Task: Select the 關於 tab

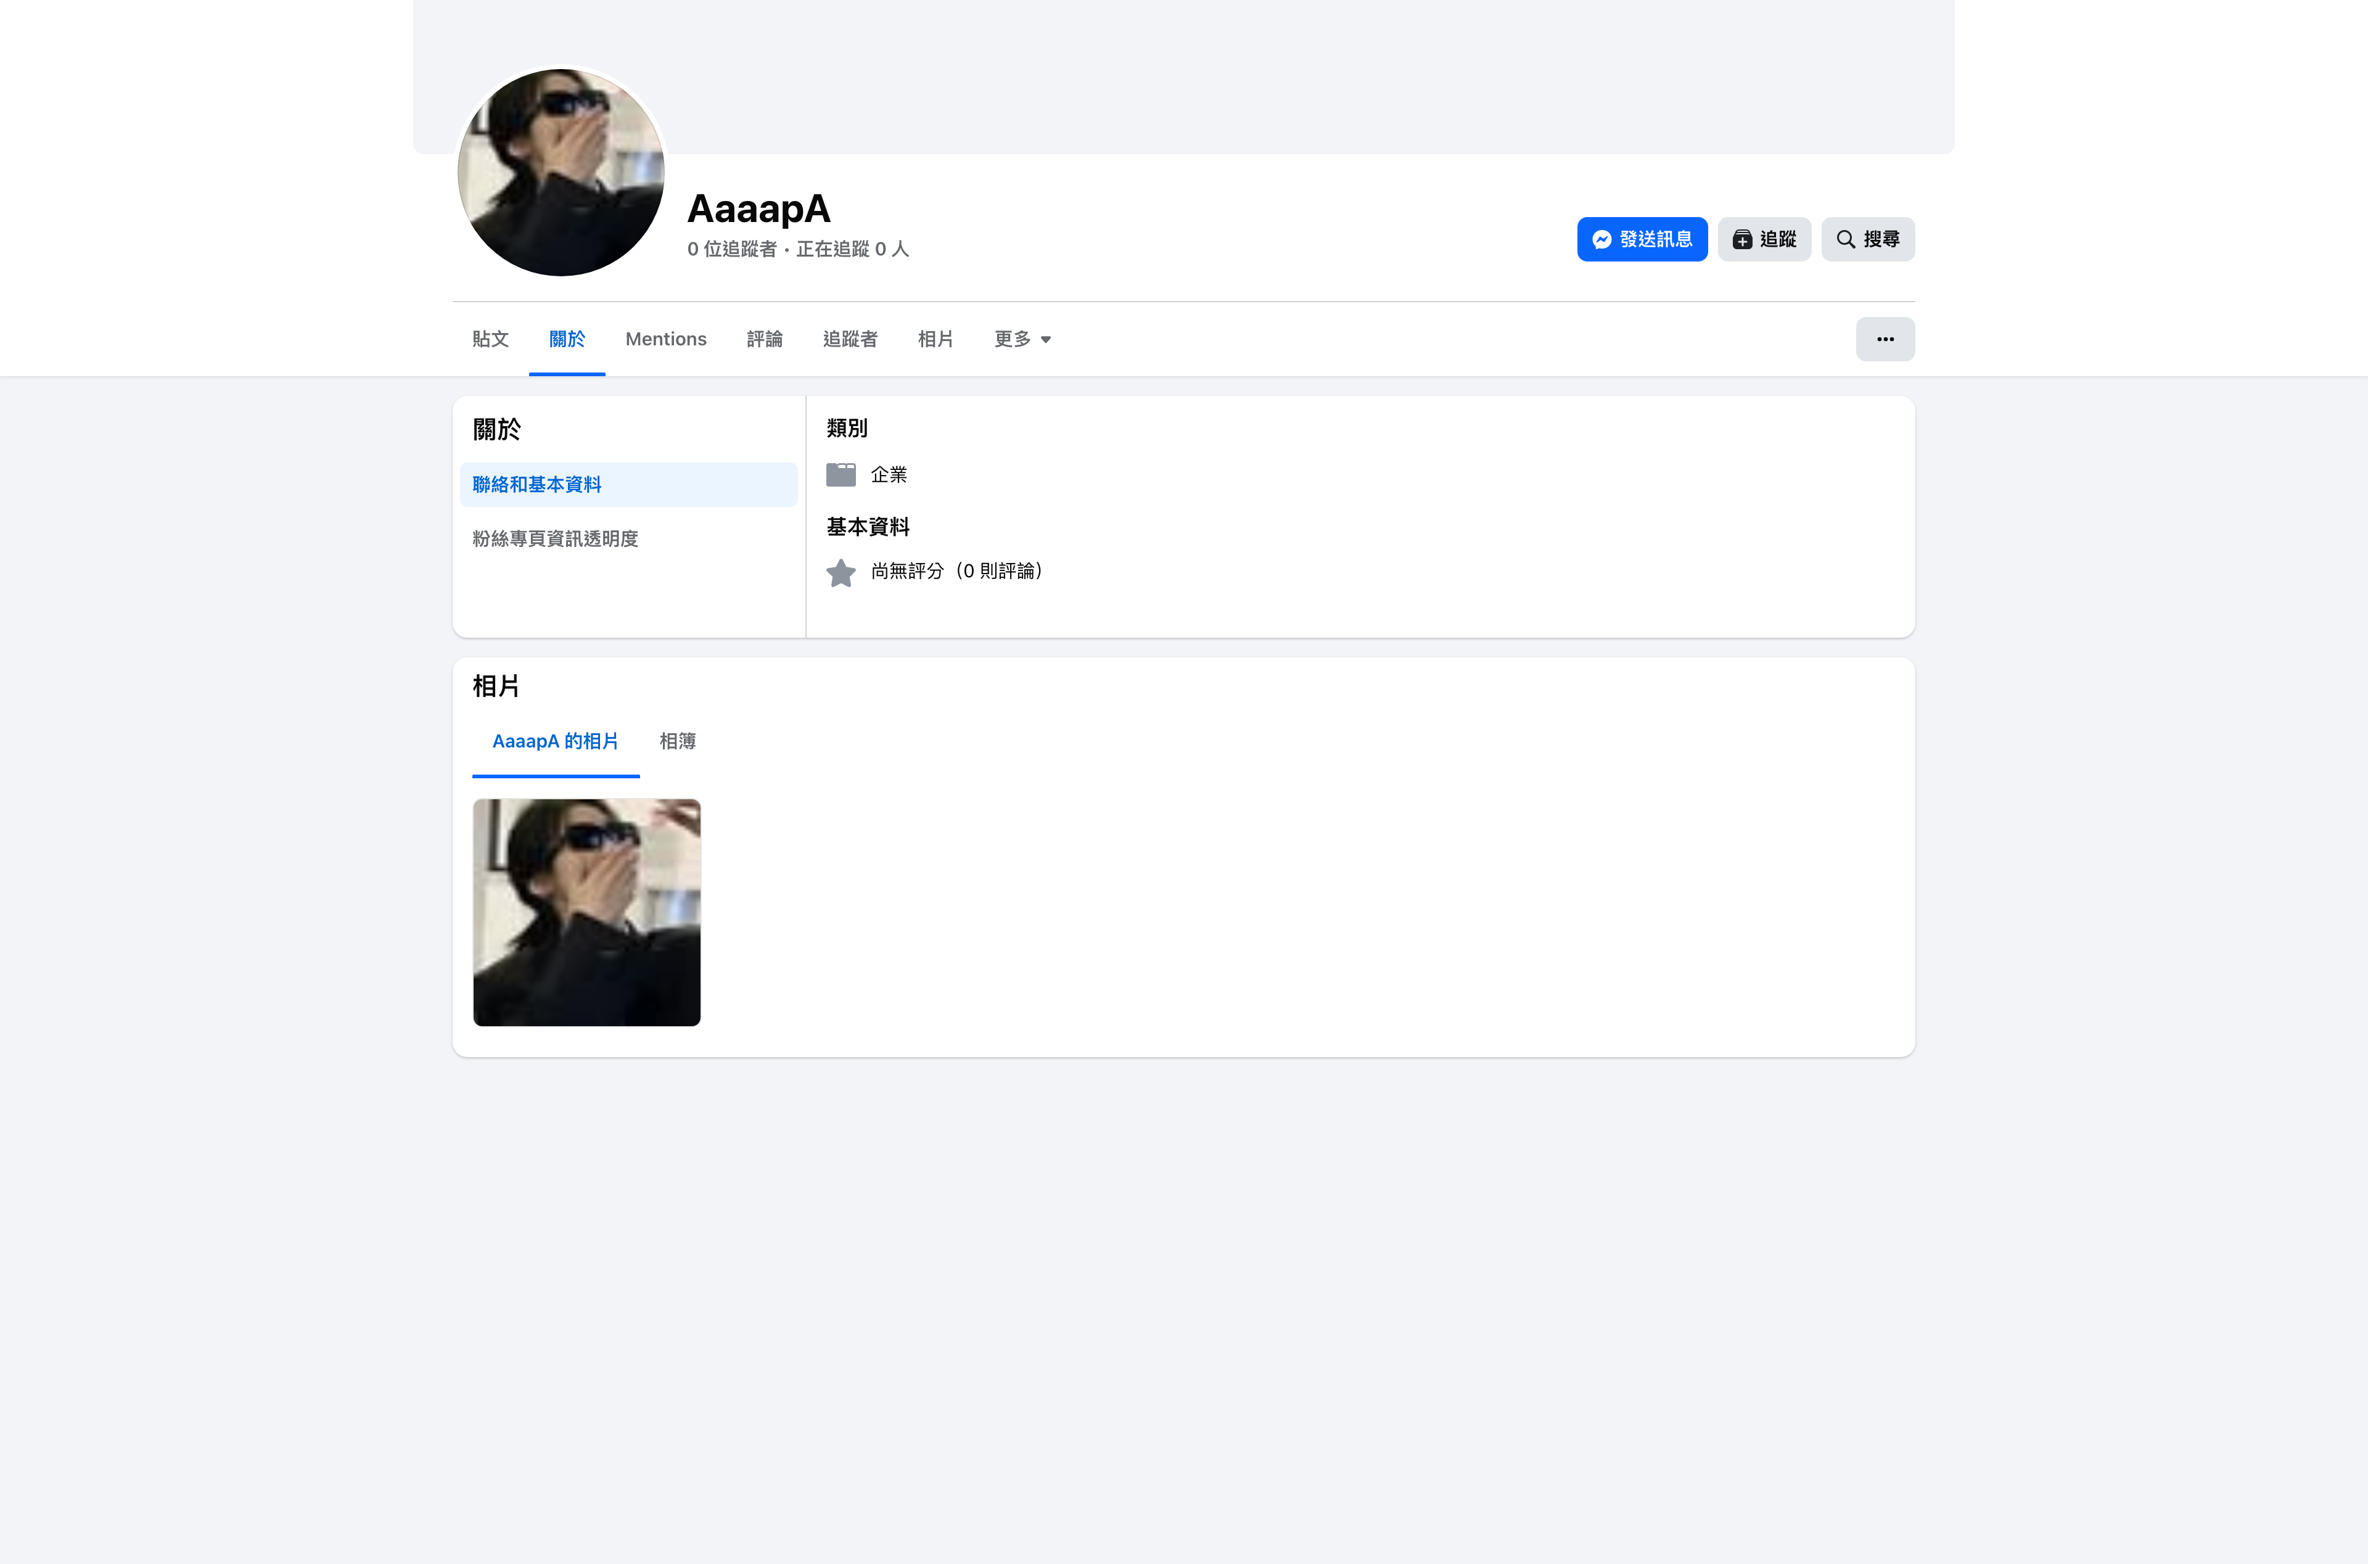Action: pos(566,339)
